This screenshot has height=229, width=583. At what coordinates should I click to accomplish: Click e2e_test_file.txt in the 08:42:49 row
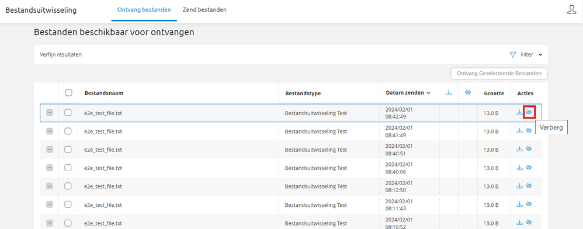click(x=103, y=113)
